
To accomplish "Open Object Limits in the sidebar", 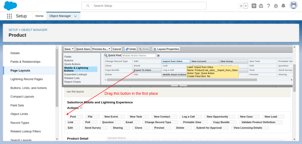I will coord(19,114).
